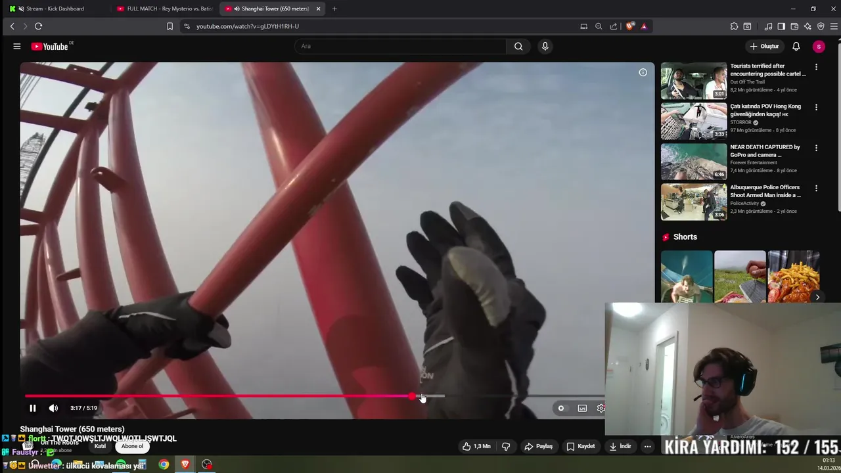The height and width of the screenshot is (473, 841).
Task: Show next Shorts with the arrow
Action: [x=817, y=297]
